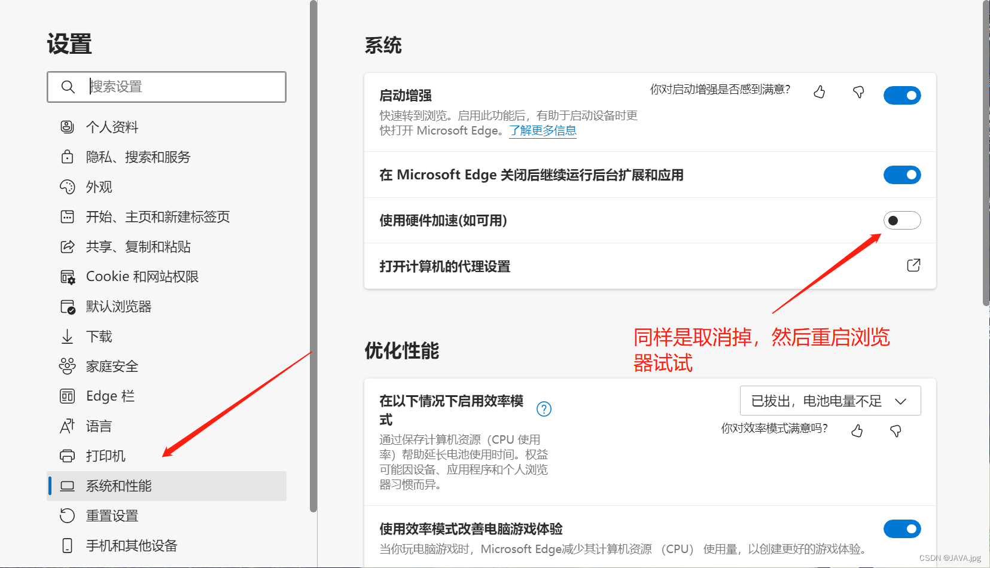Open proxy settings via external link icon
Screen dimensions: 990x568
point(913,265)
